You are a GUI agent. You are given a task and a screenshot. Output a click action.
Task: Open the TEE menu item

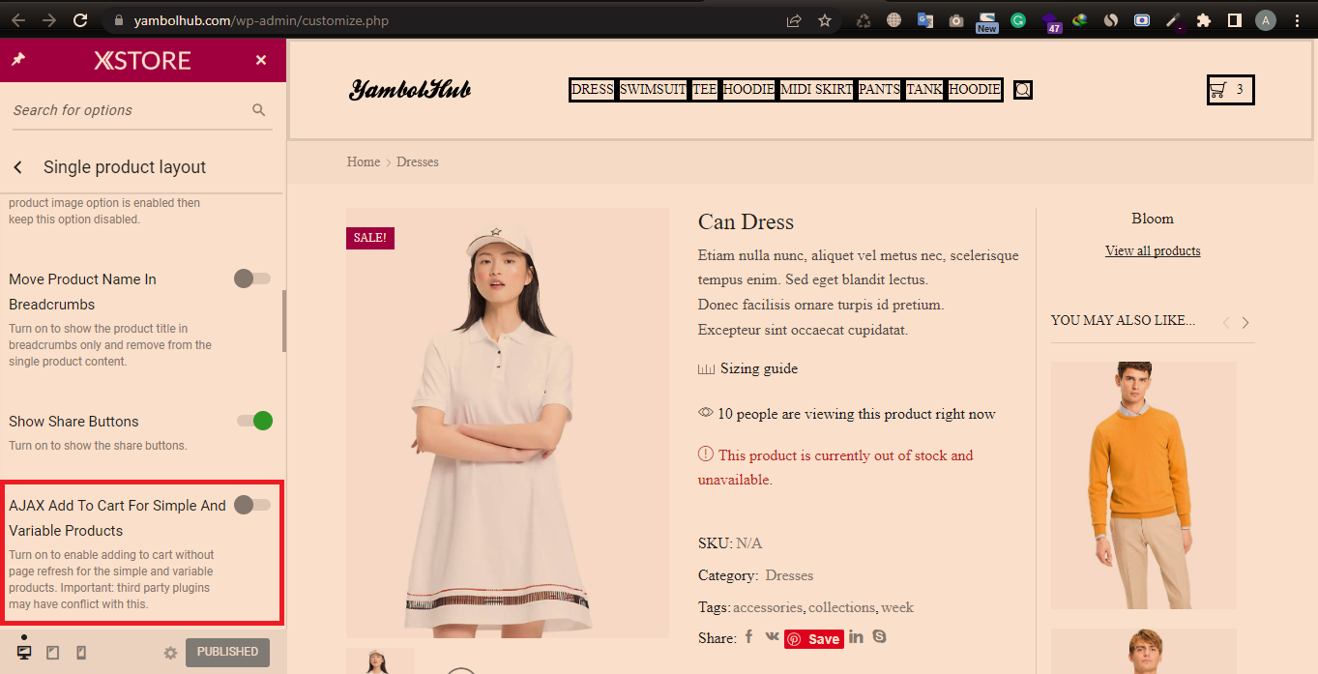pyautogui.click(x=705, y=90)
